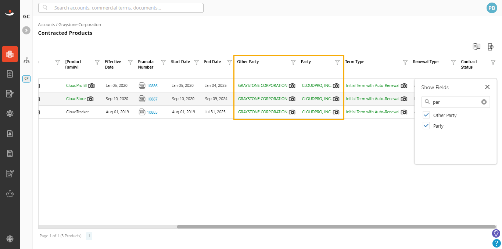
Task: Click the global search accounts field
Action: point(121,8)
